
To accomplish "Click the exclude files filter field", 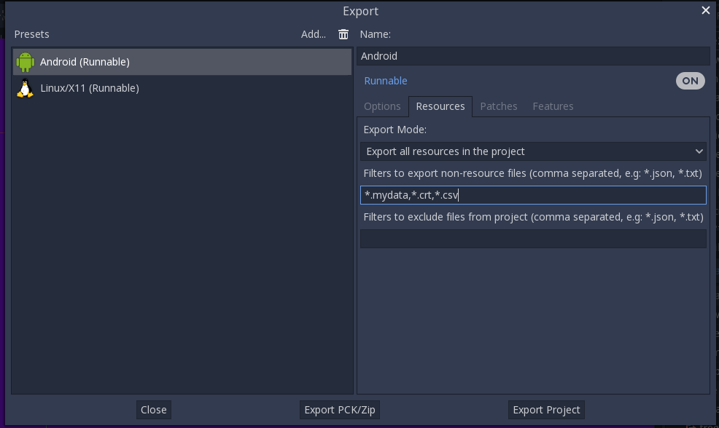I will pos(533,239).
